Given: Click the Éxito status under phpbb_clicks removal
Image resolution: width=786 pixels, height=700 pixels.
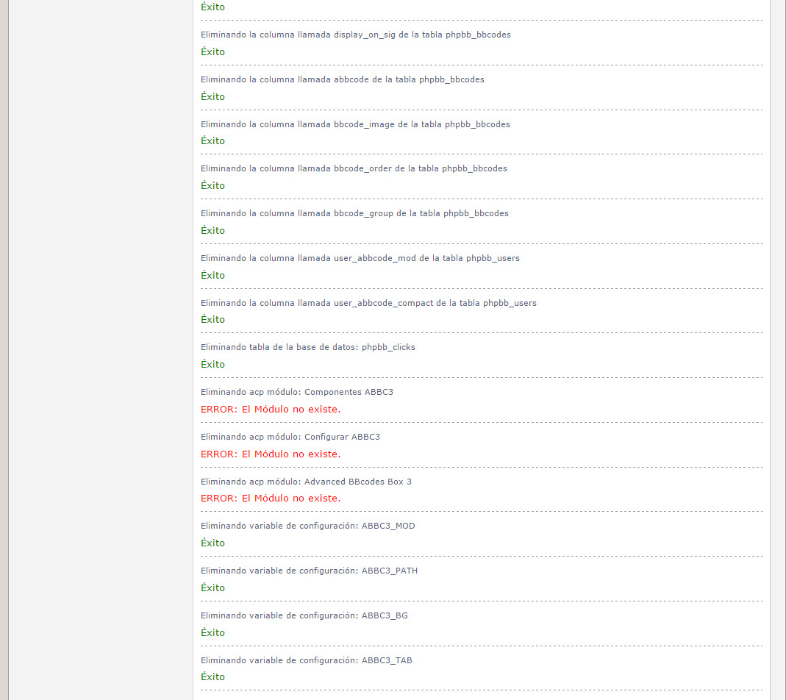Looking at the screenshot, I should 212,364.
